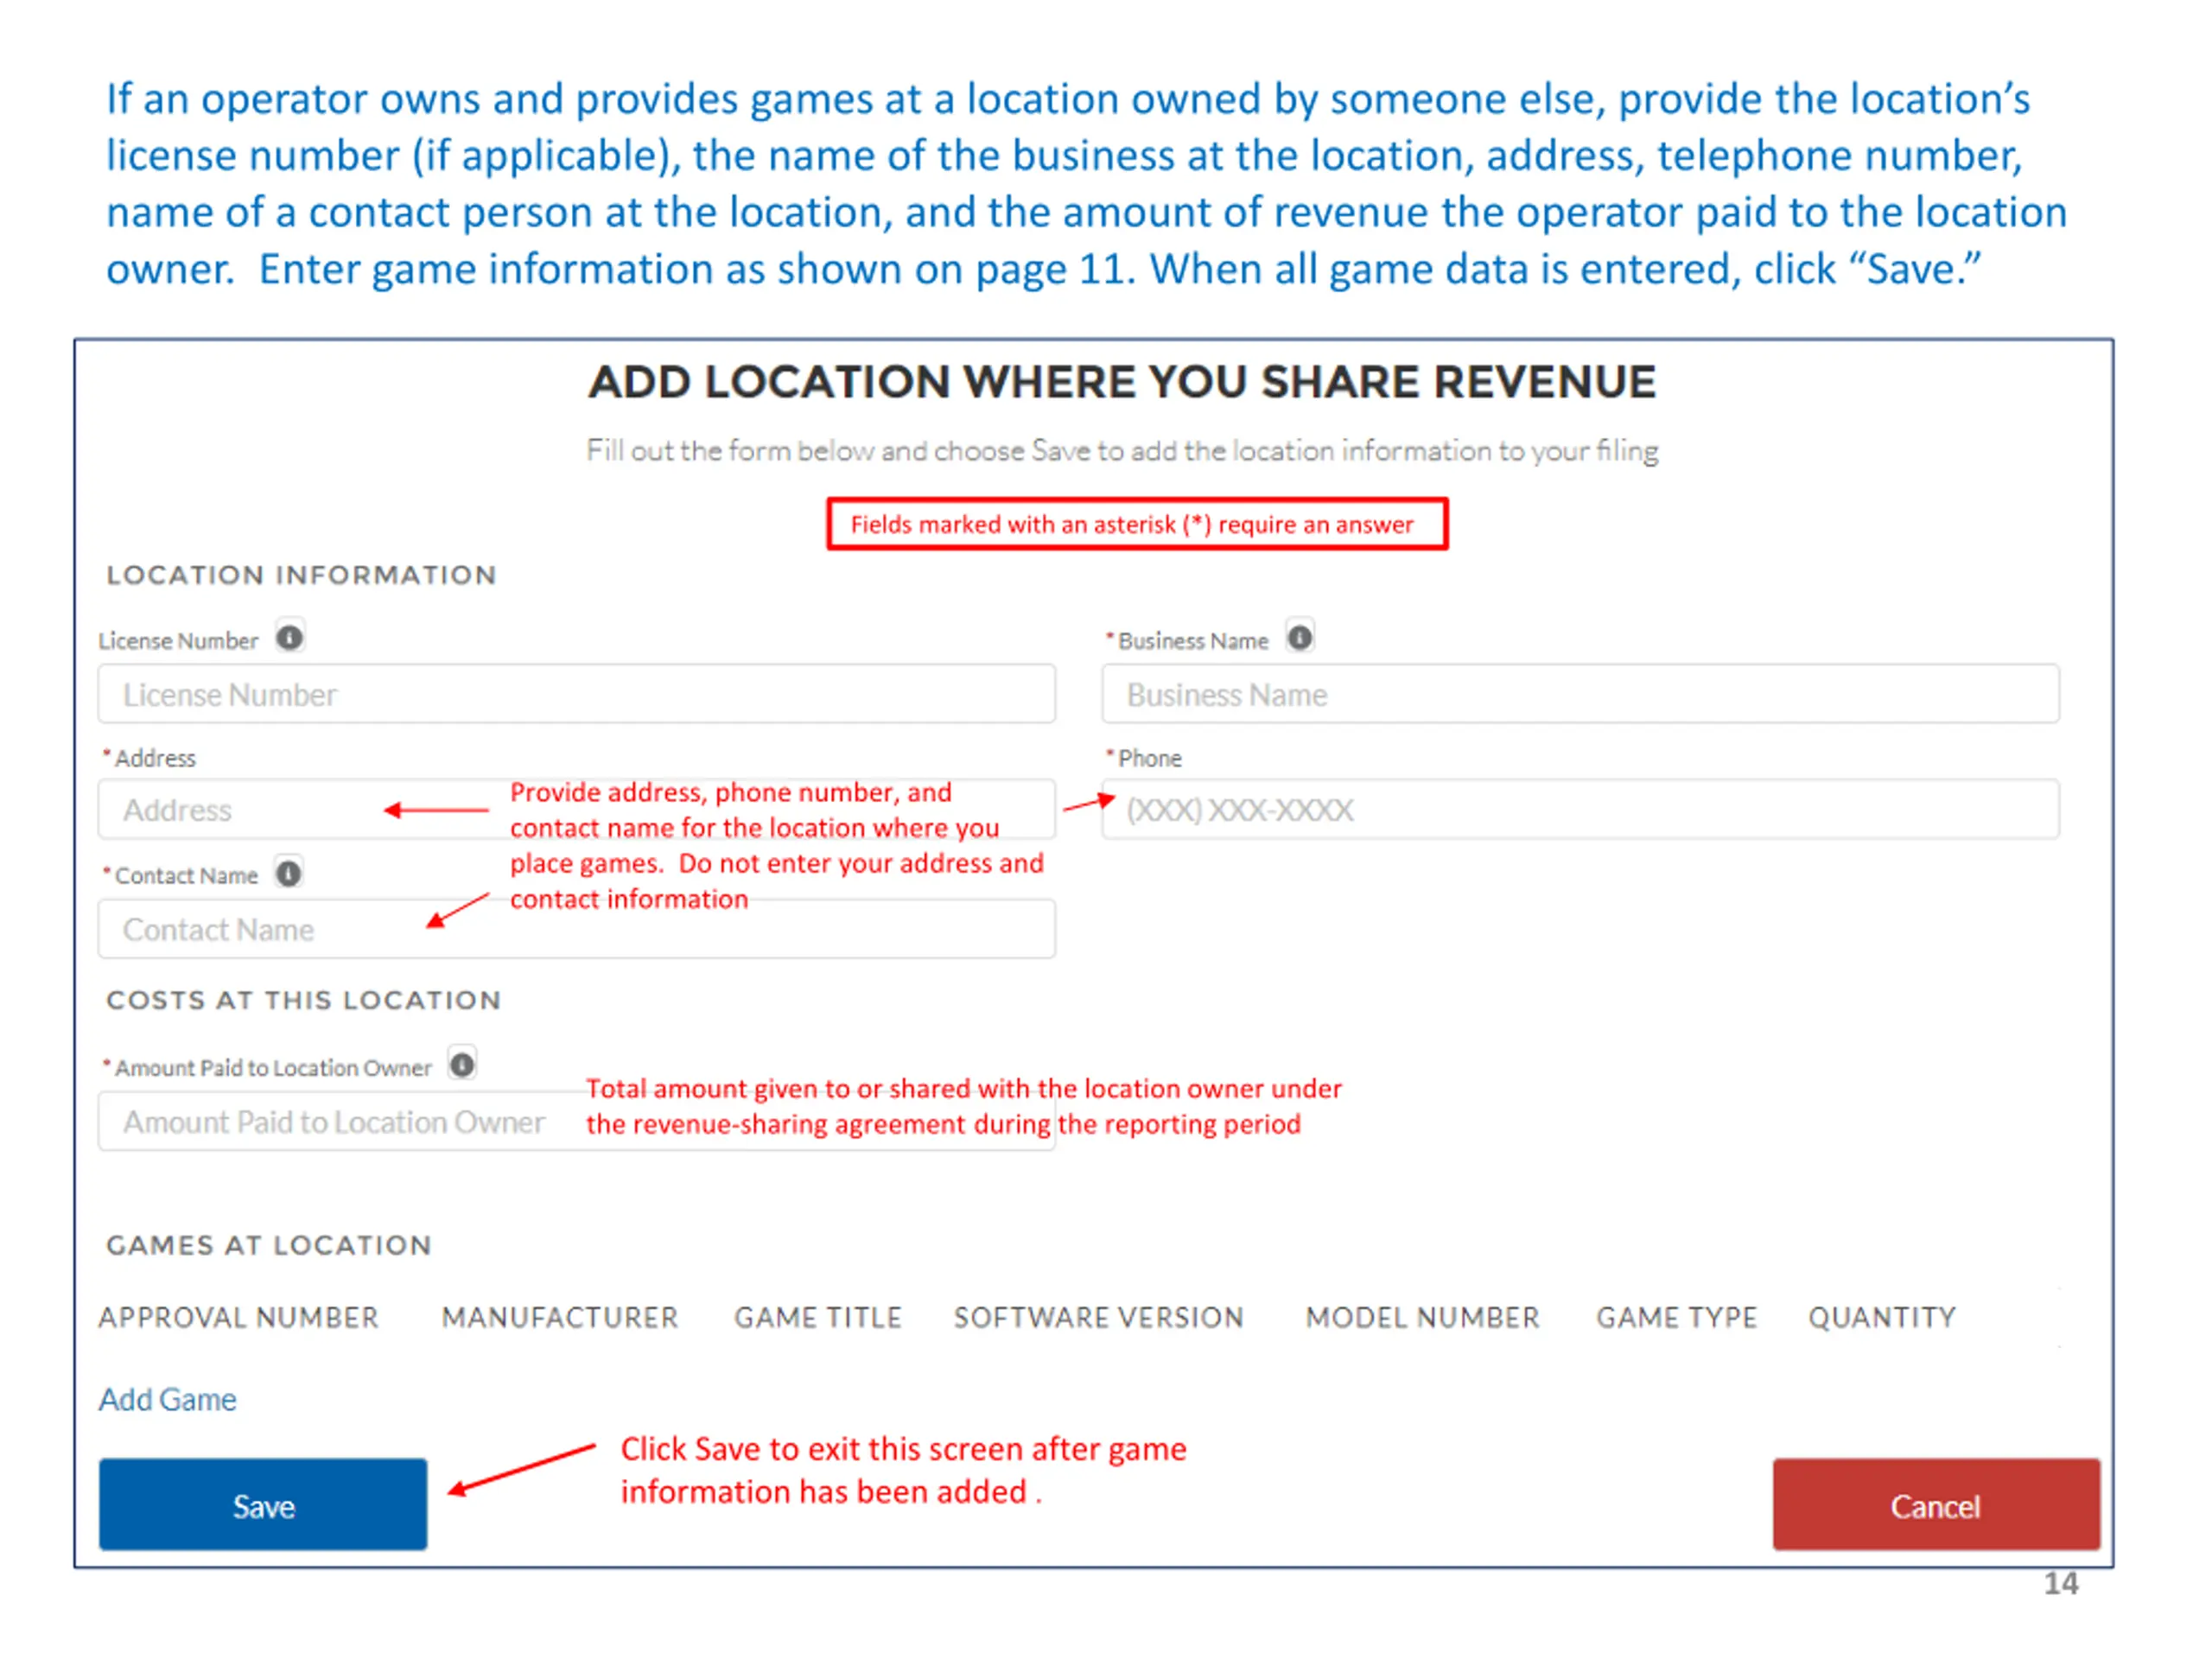Select the Model Number column header
The height and width of the screenshot is (1659, 2212).
1423,1317
